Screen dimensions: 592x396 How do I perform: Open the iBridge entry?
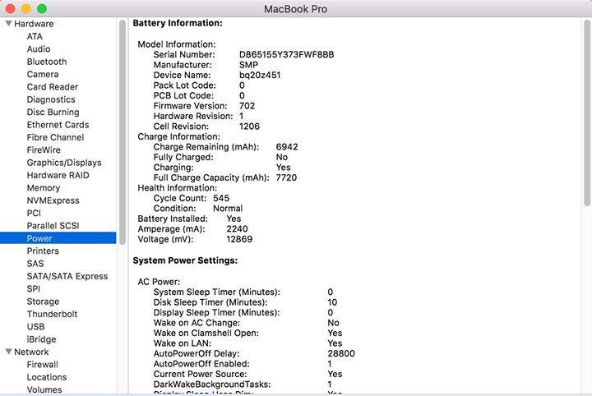pos(41,339)
